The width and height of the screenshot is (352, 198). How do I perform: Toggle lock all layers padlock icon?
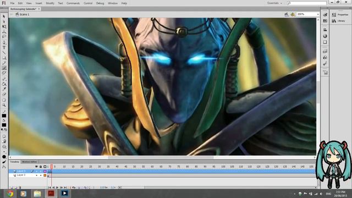pos(41,167)
